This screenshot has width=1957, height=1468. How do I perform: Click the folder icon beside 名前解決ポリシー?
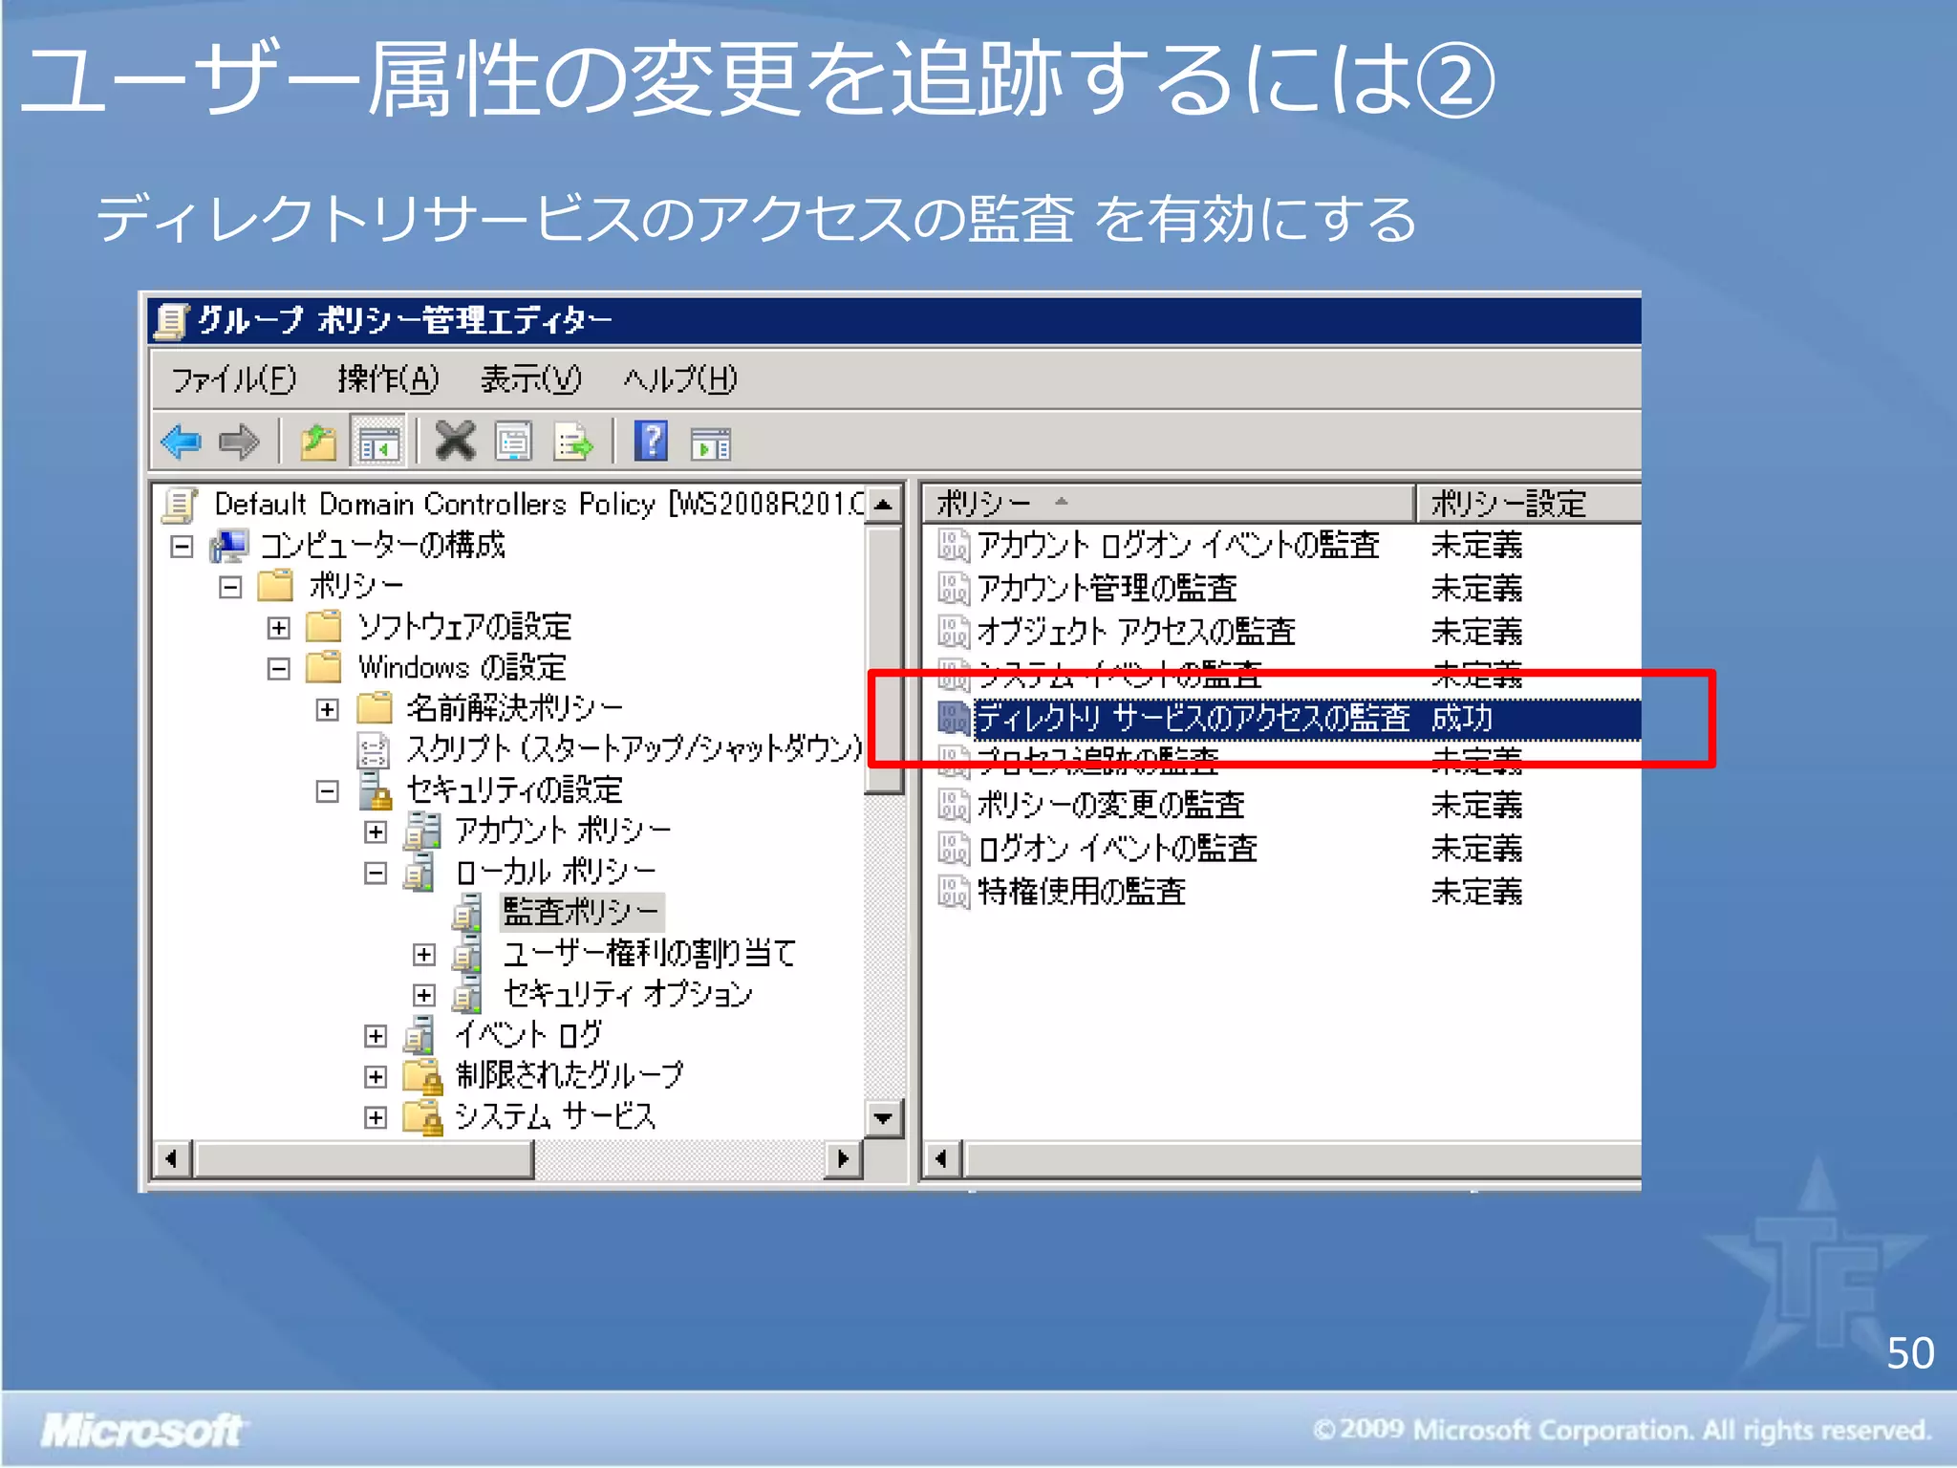tap(375, 707)
